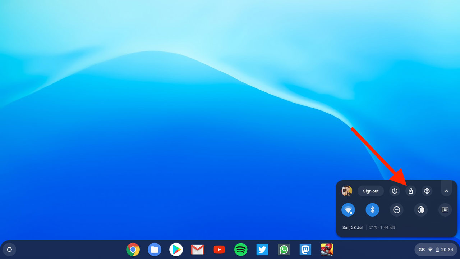Screen dimensions: 460x259
Task: Open Google Play Store
Action: tap(176, 249)
